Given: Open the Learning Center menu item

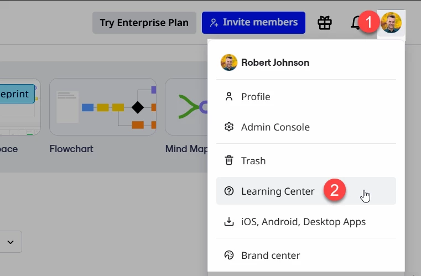Looking at the screenshot, I should click(x=306, y=191).
